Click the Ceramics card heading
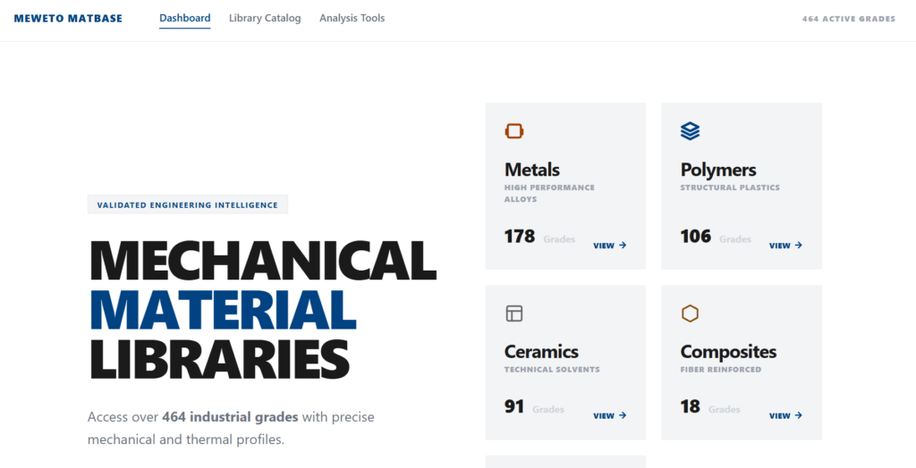 coord(541,352)
